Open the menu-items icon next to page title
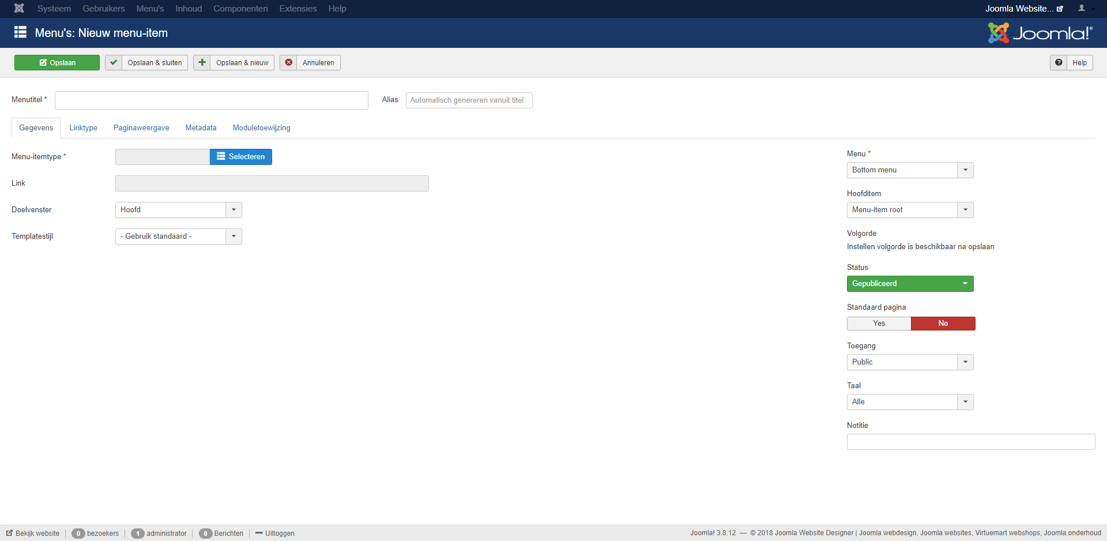Viewport: 1107px width, 541px height. (20, 32)
